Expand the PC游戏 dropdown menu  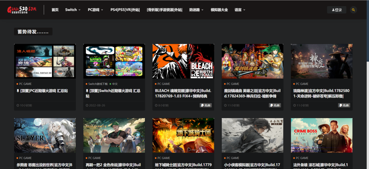(x=96, y=10)
